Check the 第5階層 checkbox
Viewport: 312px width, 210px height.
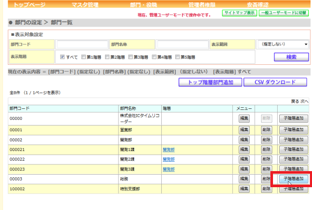(177, 57)
